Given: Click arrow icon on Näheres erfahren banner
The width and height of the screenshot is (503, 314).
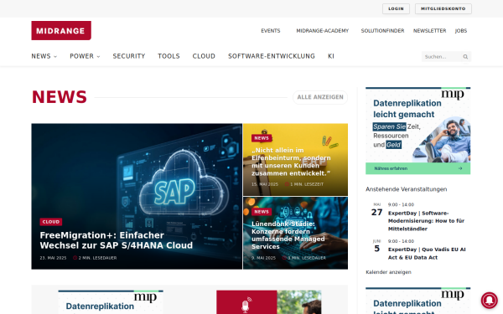Looking at the screenshot, I should tap(460, 168).
